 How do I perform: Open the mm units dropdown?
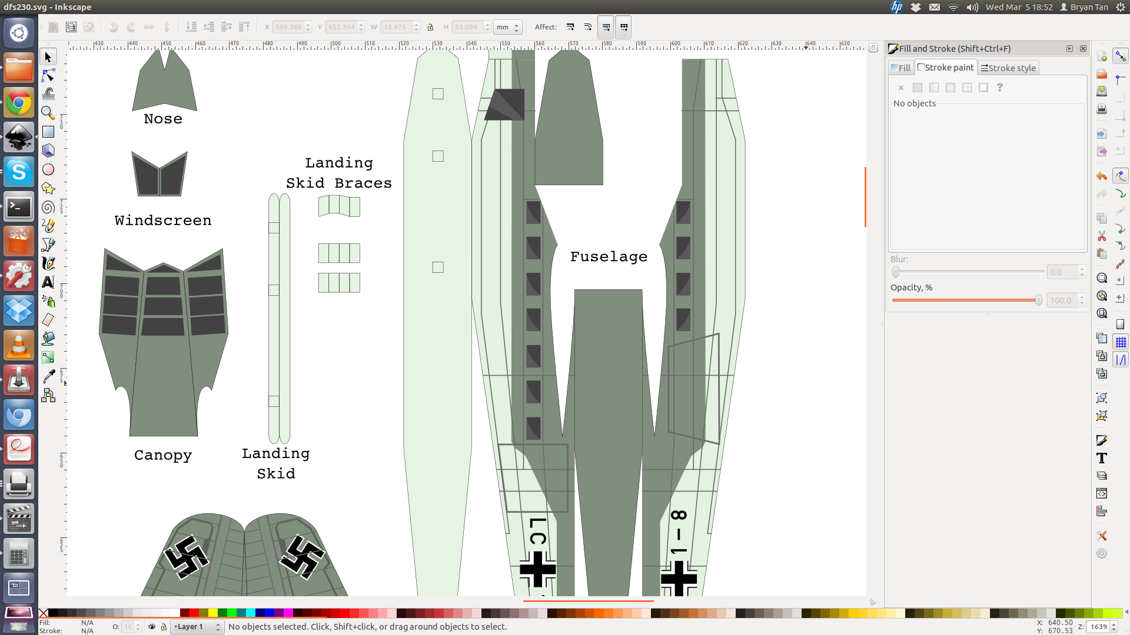[x=508, y=27]
